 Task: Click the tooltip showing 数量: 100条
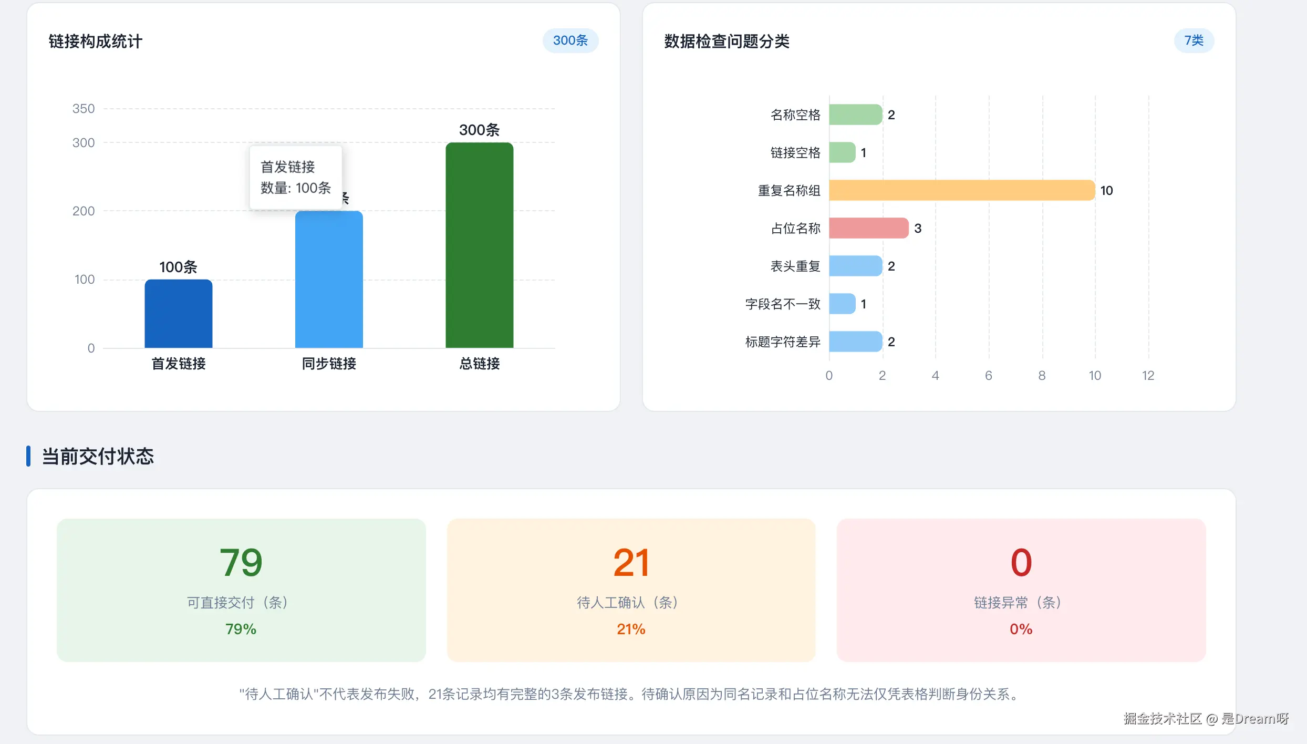[x=296, y=178]
